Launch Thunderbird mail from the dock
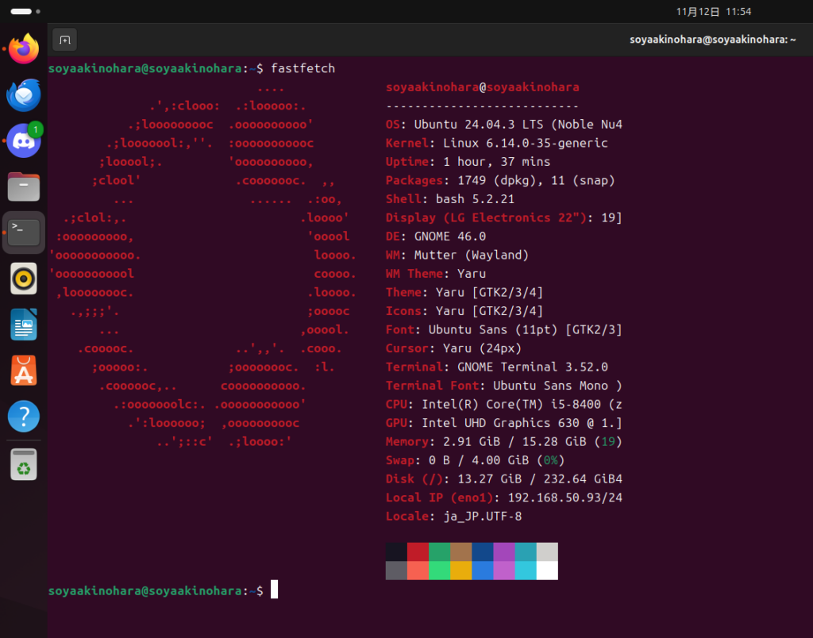Screen dimensions: 813x638 (x=24, y=95)
